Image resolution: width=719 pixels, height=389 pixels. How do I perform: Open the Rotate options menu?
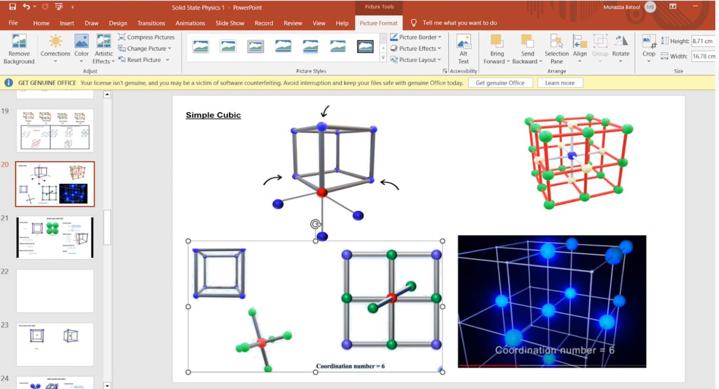[x=621, y=49]
